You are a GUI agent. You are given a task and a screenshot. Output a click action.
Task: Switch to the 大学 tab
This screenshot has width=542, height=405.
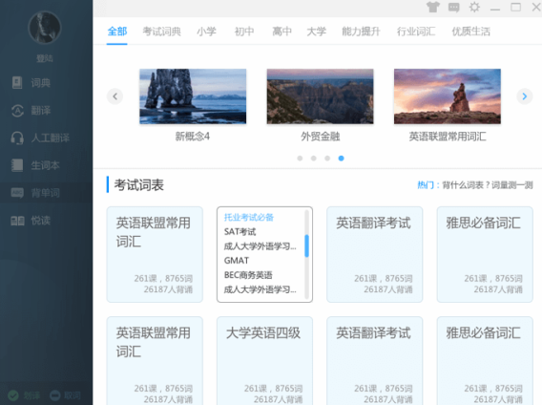(x=316, y=32)
